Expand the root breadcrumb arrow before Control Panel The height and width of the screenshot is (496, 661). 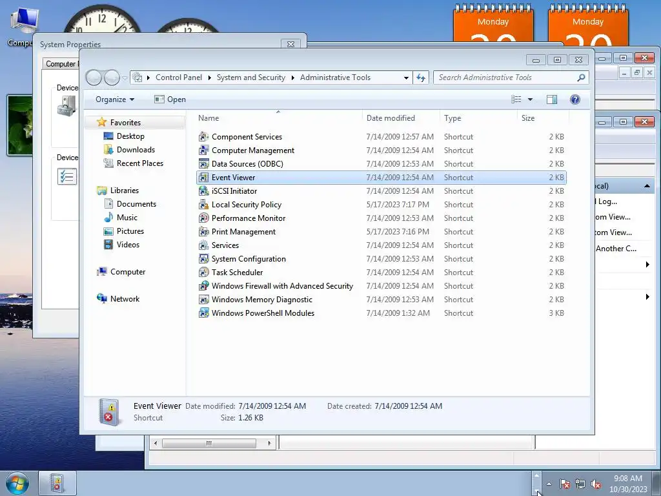tap(148, 77)
